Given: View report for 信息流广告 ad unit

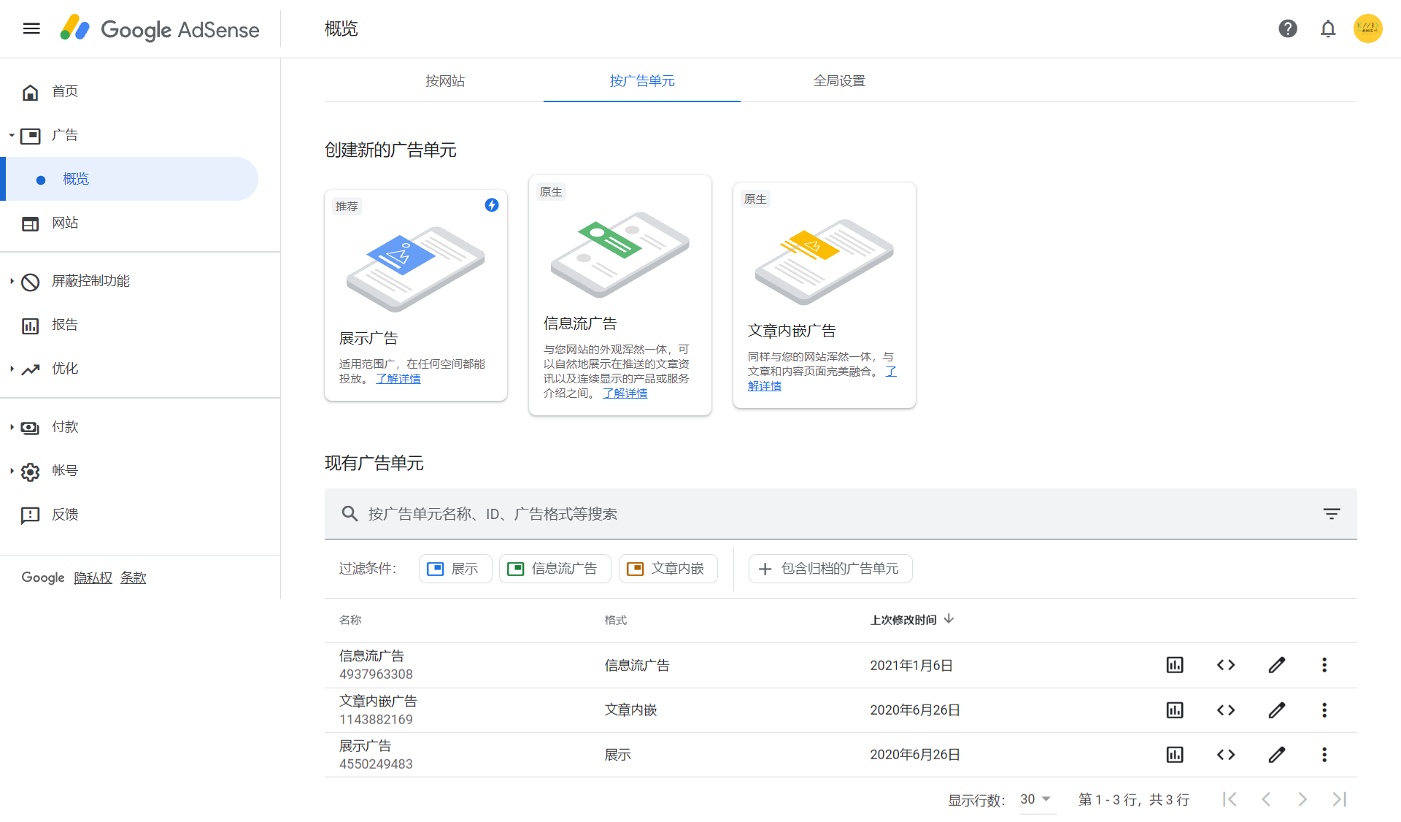Looking at the screenshot, I should point(1174,665).
